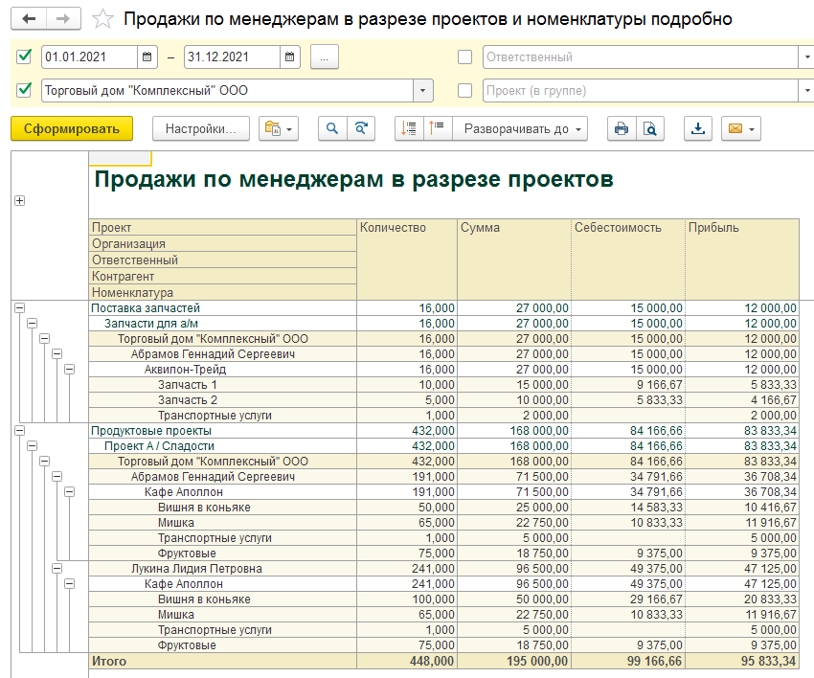Uncheck the period filter checkbox
This screenshot has height=678, width=814.
[x=24, y=56]
